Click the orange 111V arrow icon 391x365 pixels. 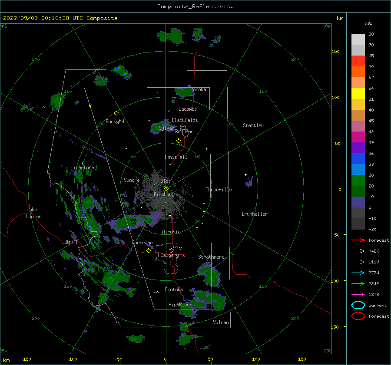(358, 262)
